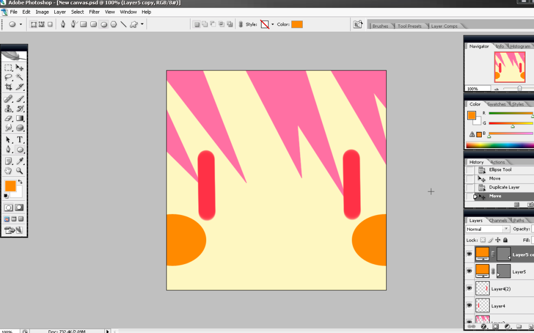Enable Paths mode in options bar
Viewport: 534px width, 333px height.
click(42, 25)
